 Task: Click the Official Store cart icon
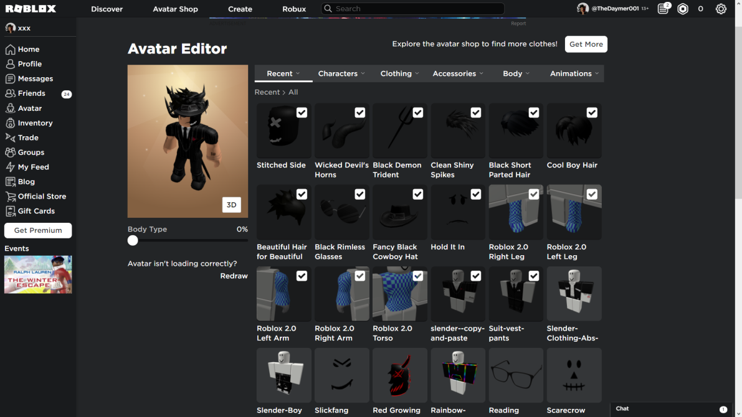point(10,196)
